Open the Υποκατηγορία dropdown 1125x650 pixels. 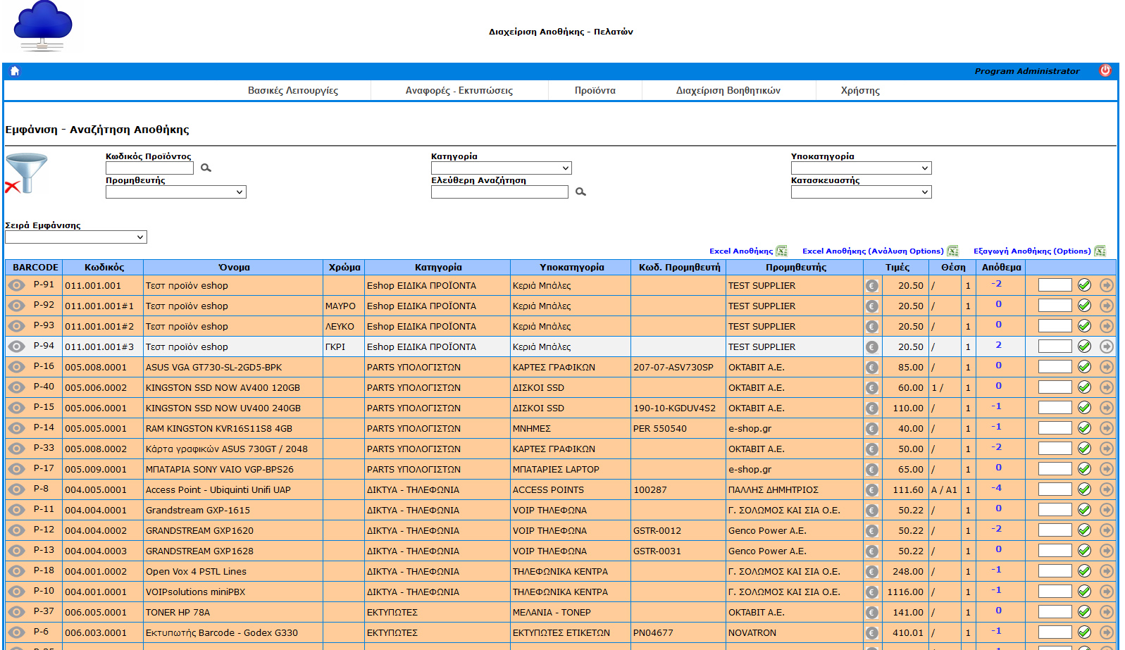click(862, 168)
